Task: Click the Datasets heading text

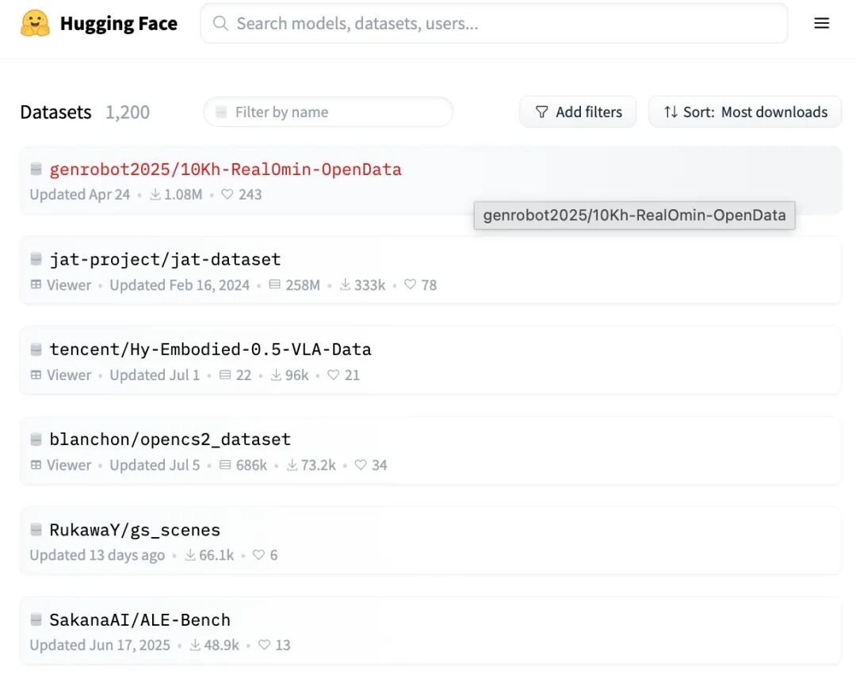Action: click(x=55, y=112)
